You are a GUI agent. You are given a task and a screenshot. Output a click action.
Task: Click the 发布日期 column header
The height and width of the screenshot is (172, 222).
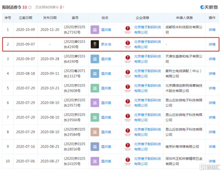point(50,18)
